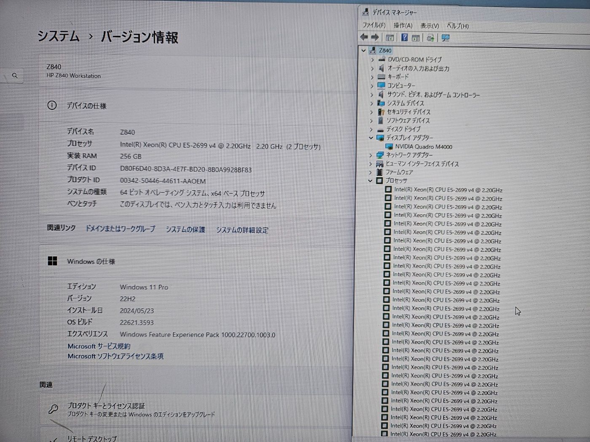Open Microsoft ソフトウェアライセンス条項 link

click(x=115, y=356)
